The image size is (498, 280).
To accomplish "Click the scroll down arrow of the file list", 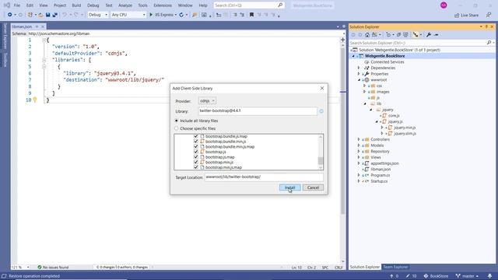I will [321, 168].
